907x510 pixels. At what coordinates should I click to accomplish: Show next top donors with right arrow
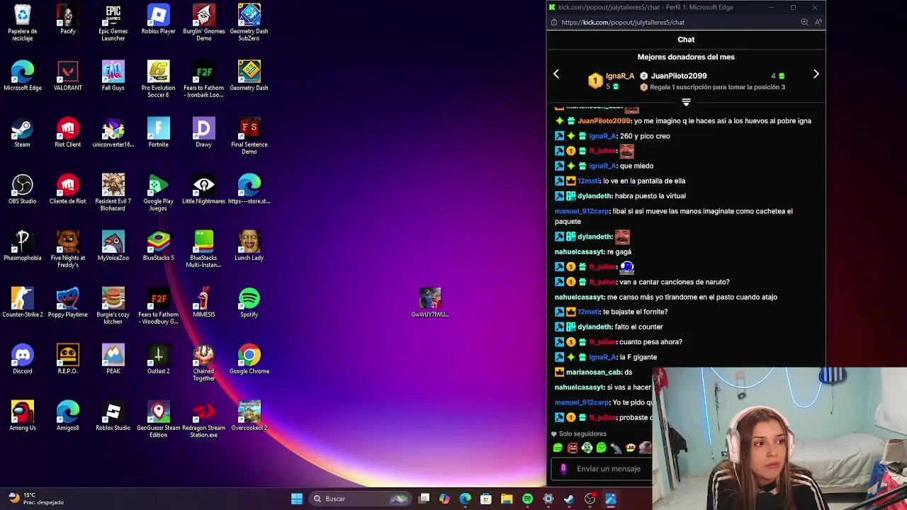(816, 74)
